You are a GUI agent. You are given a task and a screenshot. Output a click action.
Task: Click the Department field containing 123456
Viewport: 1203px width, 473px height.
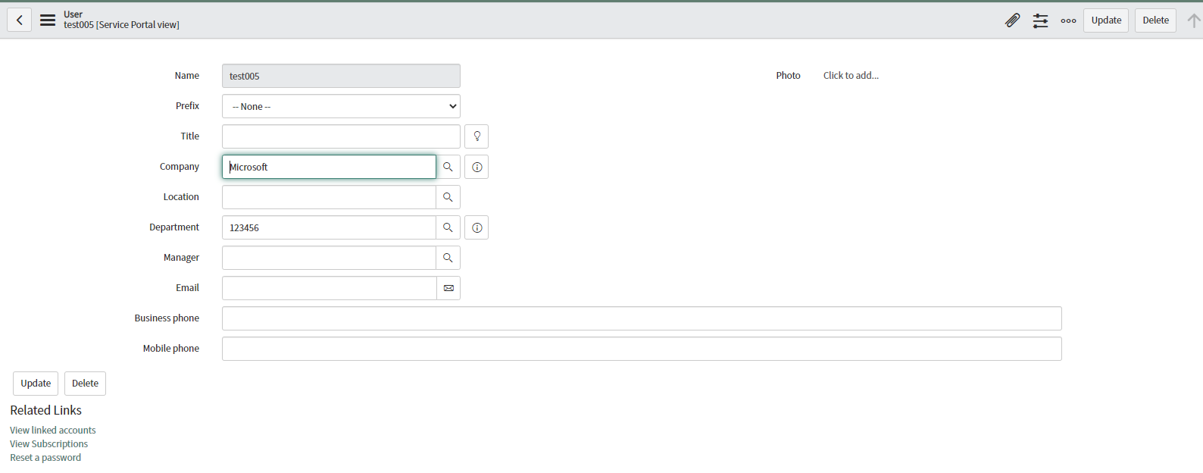[329, 227]
